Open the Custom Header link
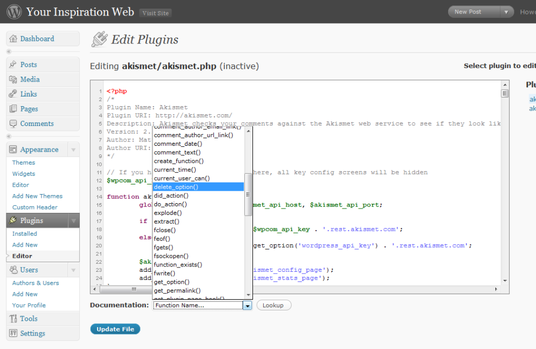The image size is (536, 349). [x=35, y=207]
